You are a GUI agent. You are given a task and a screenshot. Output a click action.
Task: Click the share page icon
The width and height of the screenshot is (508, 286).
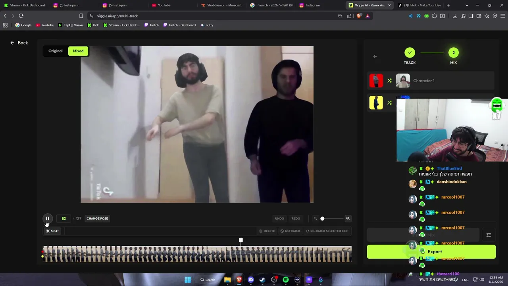[x=349, y=16]
